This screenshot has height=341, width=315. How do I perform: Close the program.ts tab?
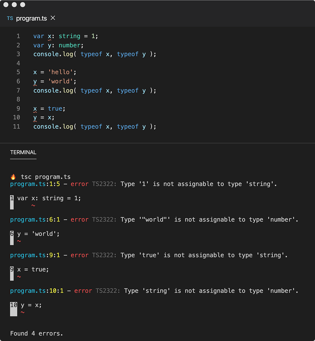click(x=53, y=18)
